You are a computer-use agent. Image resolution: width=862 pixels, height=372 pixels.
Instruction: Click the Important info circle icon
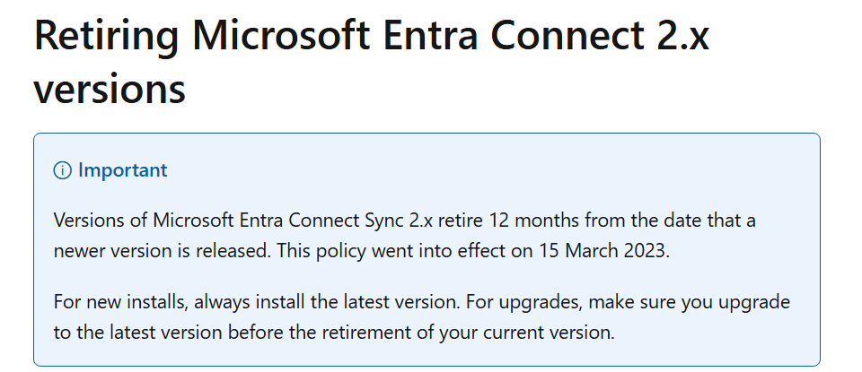point(62,170)
